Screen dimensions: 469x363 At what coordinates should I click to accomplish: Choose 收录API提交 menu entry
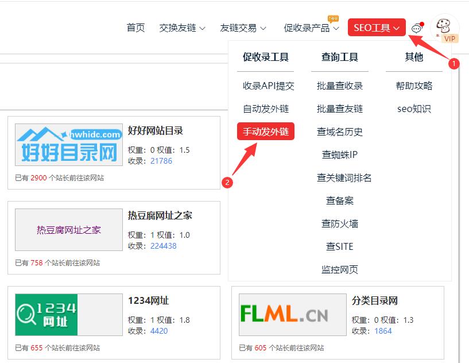click(268, 86)
